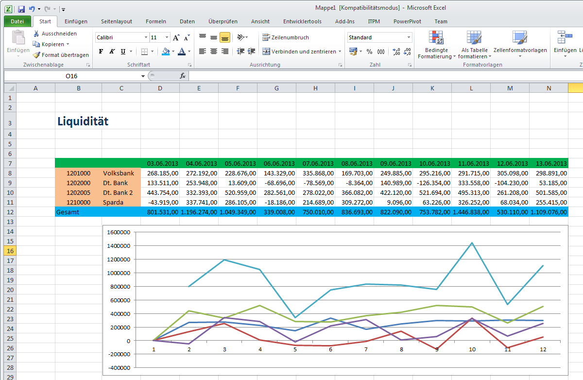Select cell with value 1.446.838,00
The width and height of the screenshot is (583, 380).
tap(471, 212)
